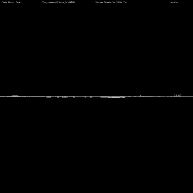This screenshot has width=193, height=193.
Task: Click the '(2day smooth) Charts for IBMO' text
Action: [x=58, y=2]
